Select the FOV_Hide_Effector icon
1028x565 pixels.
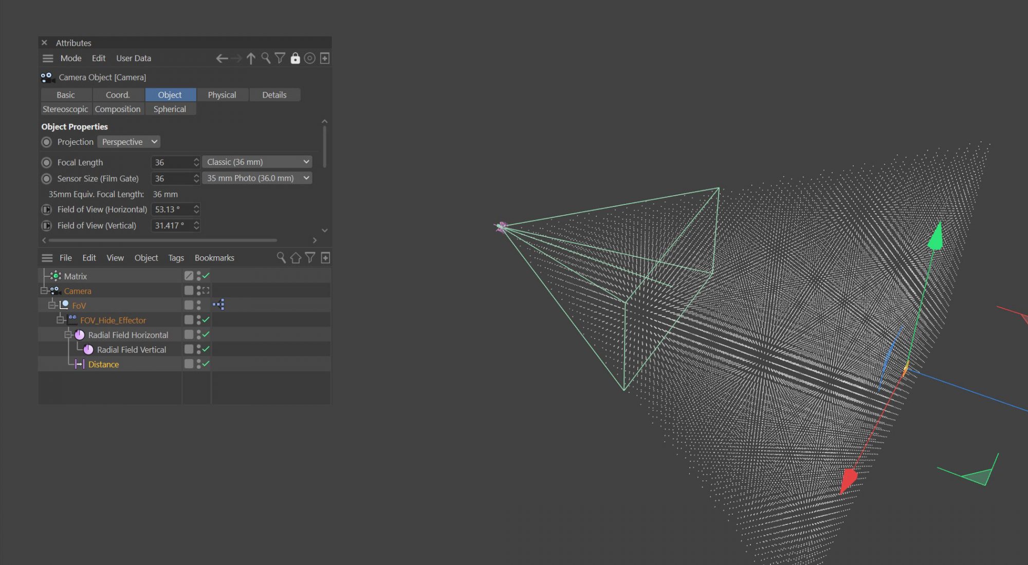click(72, 319)
